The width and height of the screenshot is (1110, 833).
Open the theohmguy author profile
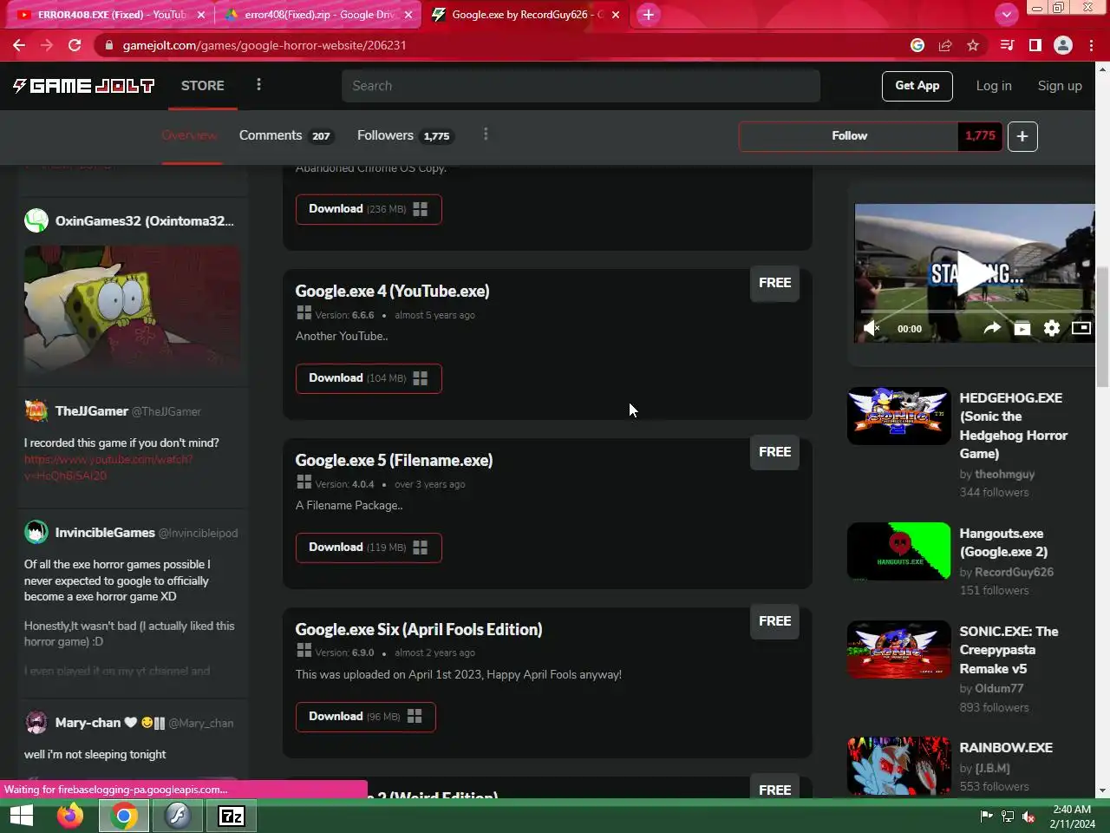tap(1004, 474)
